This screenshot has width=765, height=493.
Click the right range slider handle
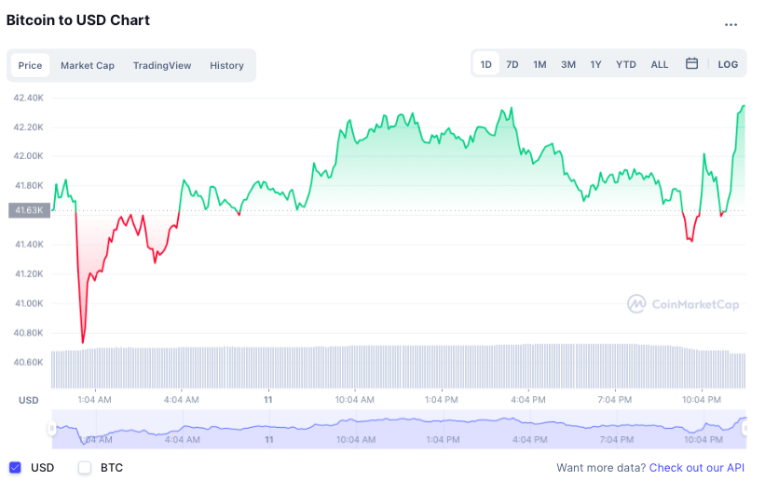tap(744, 428)
